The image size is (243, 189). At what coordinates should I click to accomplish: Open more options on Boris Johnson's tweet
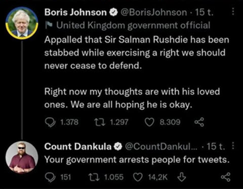click(x=233, y=12)
